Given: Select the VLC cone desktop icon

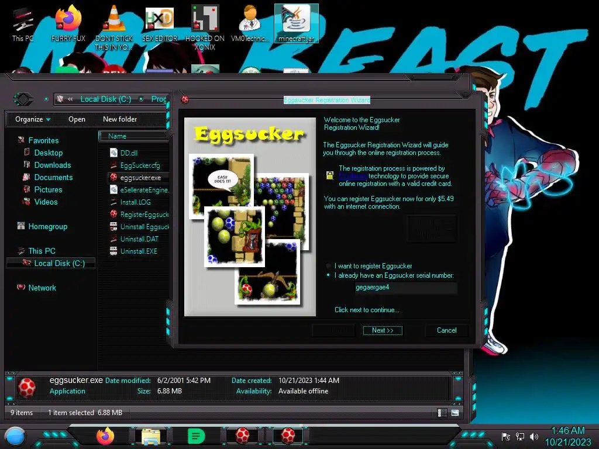Looking at the screenshot, I should tap(113, 27).
